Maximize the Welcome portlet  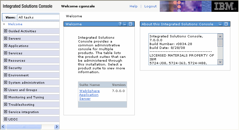pos(131,24)
